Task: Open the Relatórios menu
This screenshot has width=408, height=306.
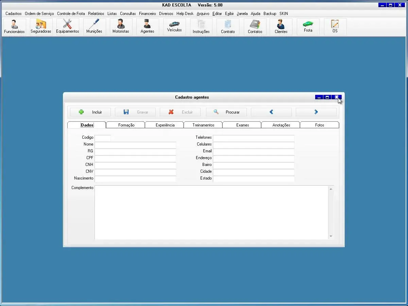Action: (x=96, y=14)
